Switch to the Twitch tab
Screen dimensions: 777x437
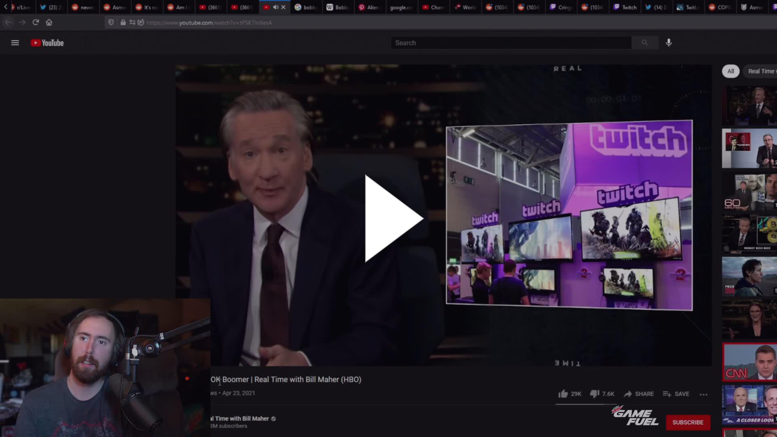(x=625, y=7)
